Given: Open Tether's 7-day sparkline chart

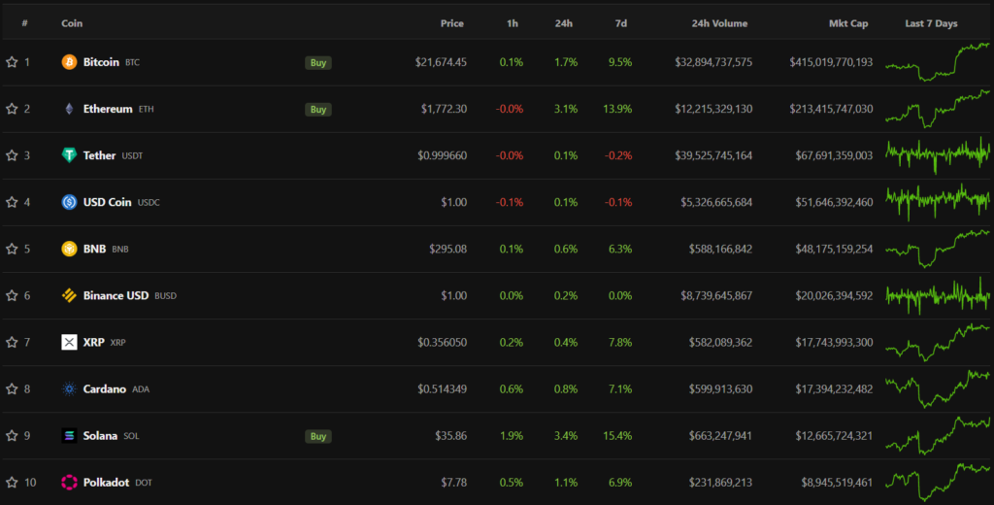Looking at the screenshot, I should pyautogui.click(x=938, y=155).
